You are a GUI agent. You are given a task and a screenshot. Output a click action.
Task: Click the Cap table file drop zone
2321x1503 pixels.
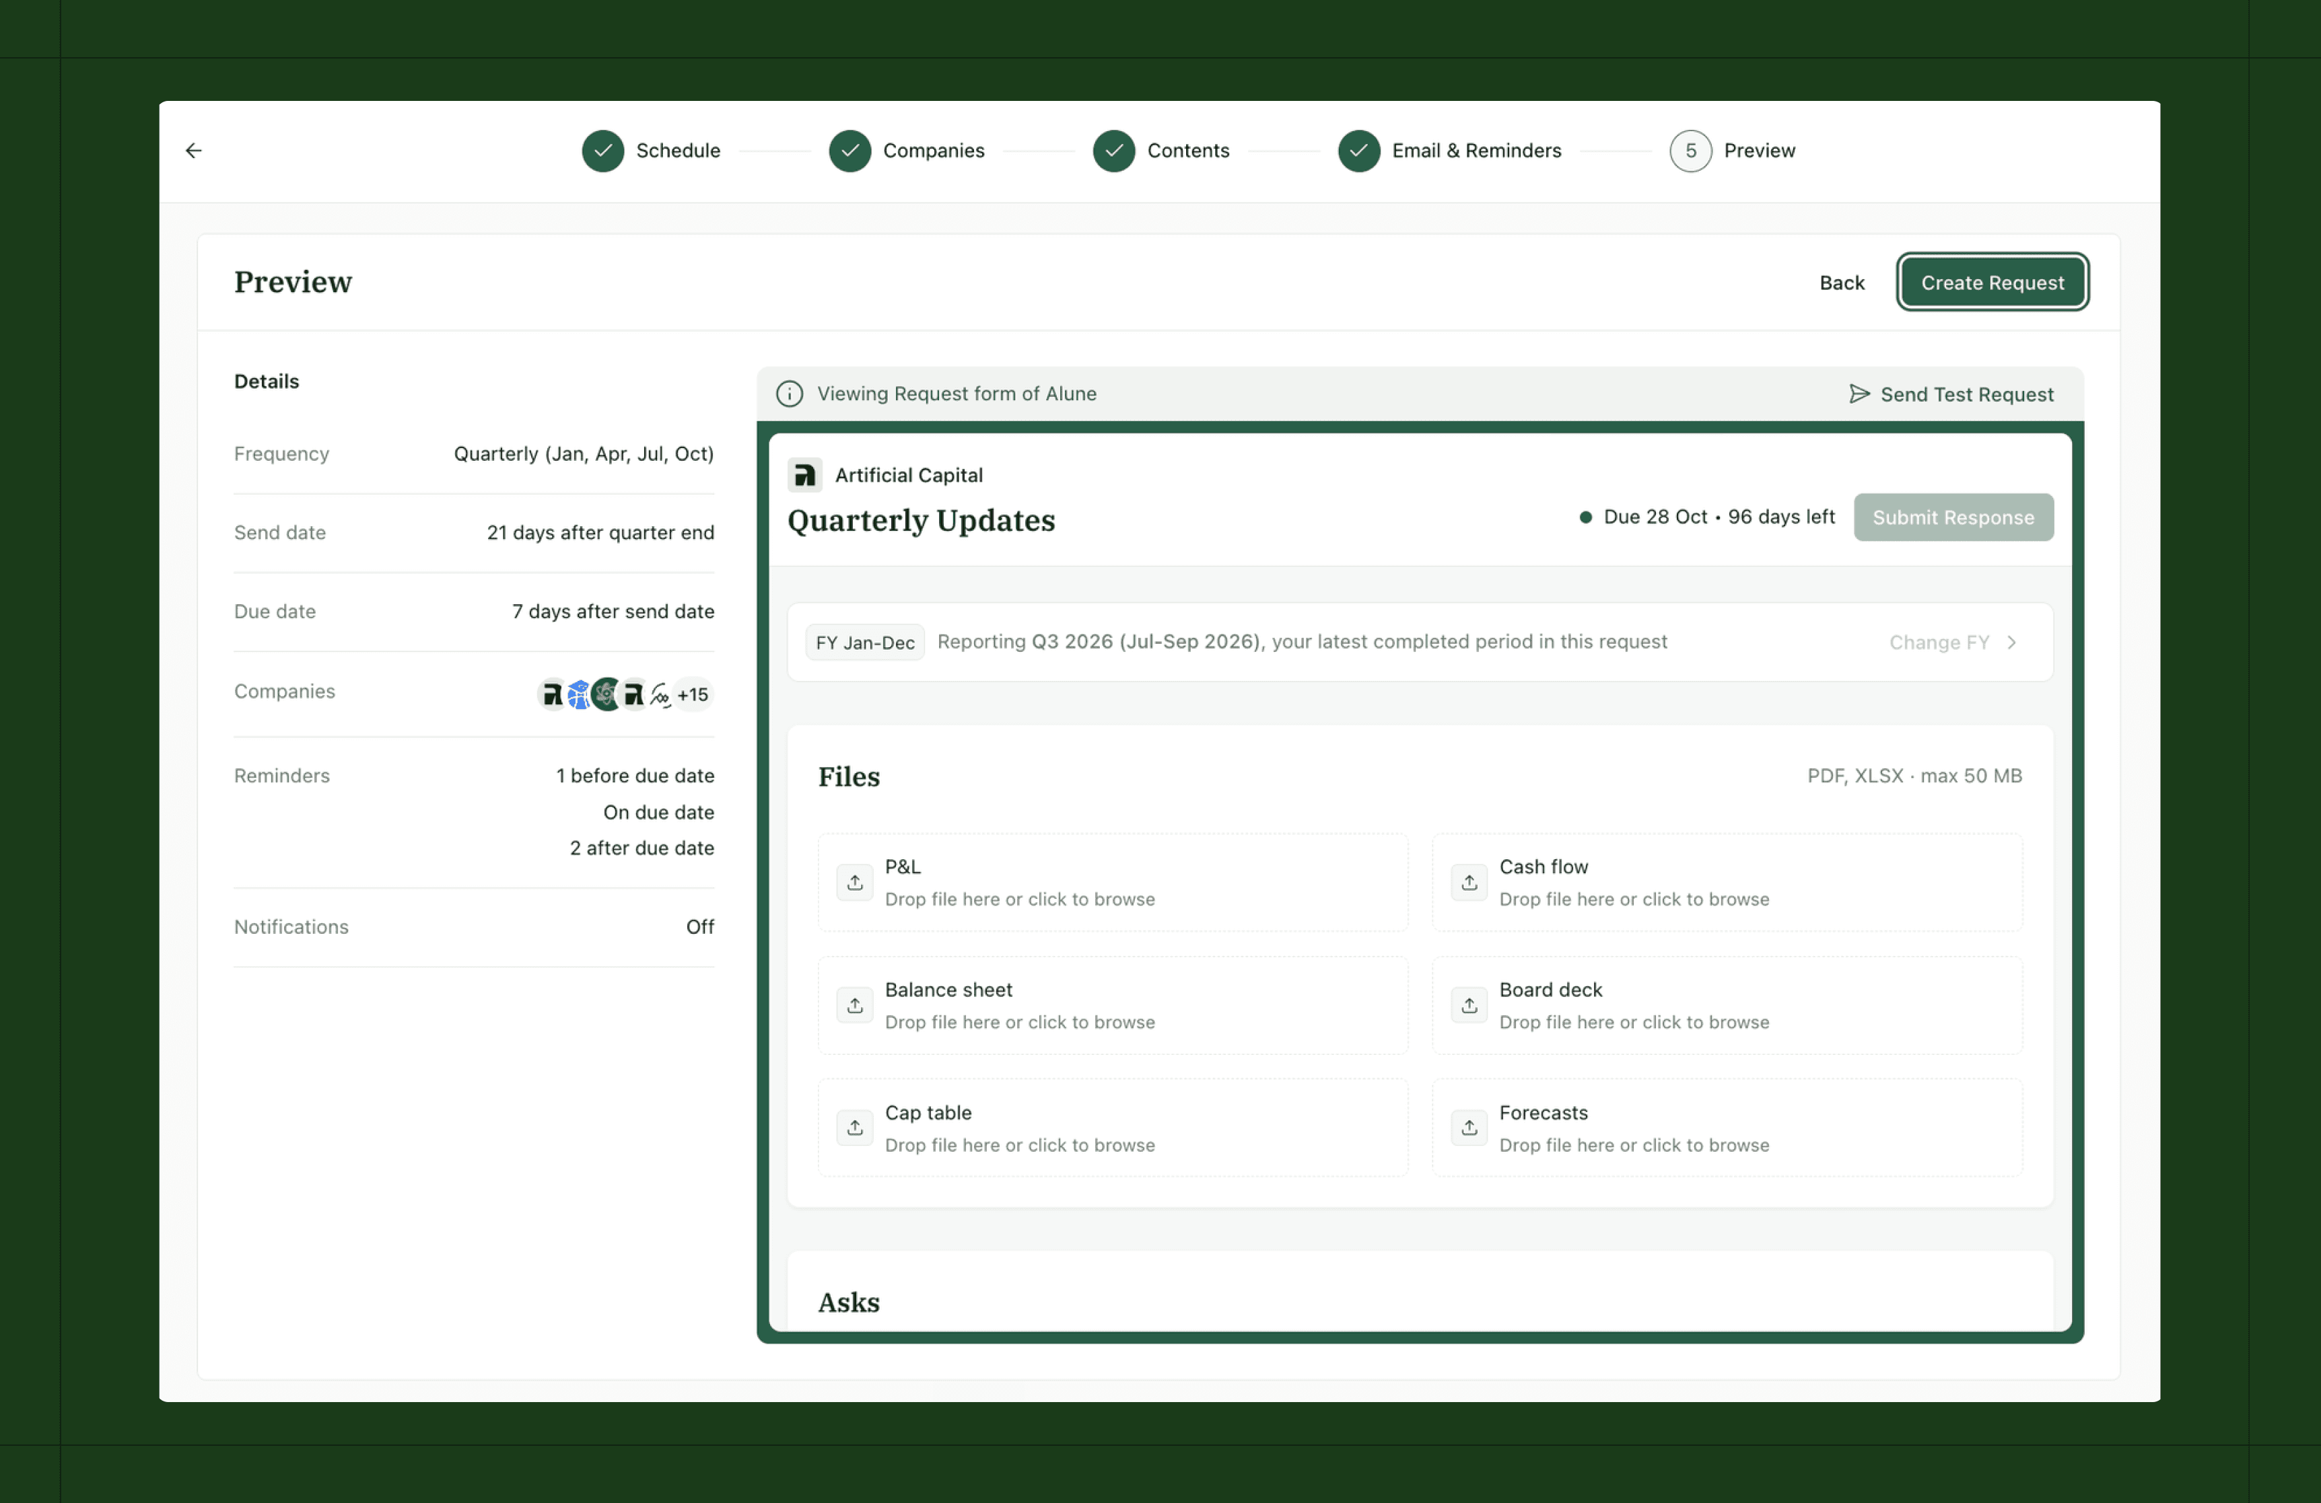click(1112, 1128)
